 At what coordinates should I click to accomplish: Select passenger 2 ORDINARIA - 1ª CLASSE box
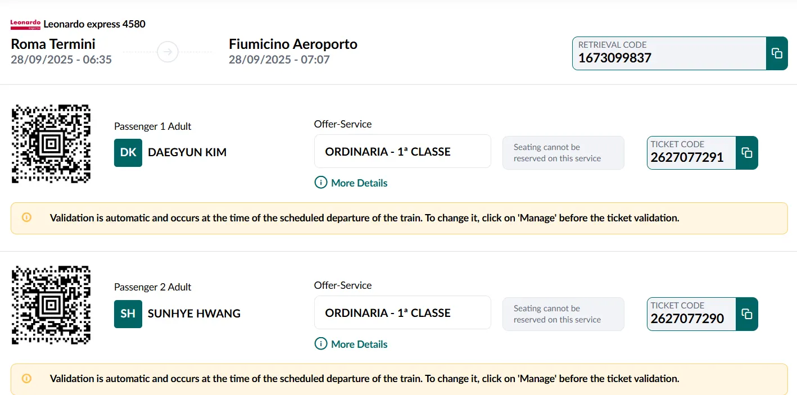402,313
